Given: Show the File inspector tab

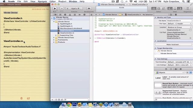Looking at the screenshot, I should pos(171,15).
